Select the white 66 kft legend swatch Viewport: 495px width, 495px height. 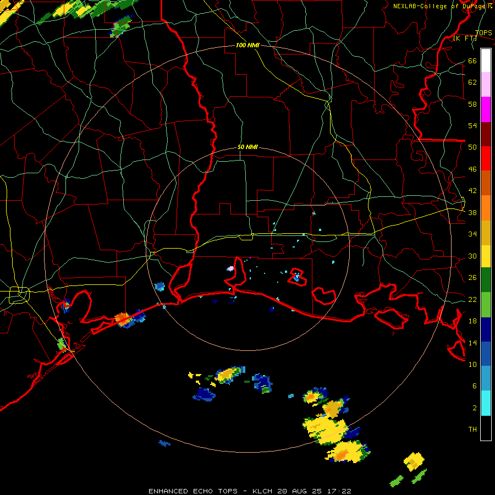pos(486,61)
